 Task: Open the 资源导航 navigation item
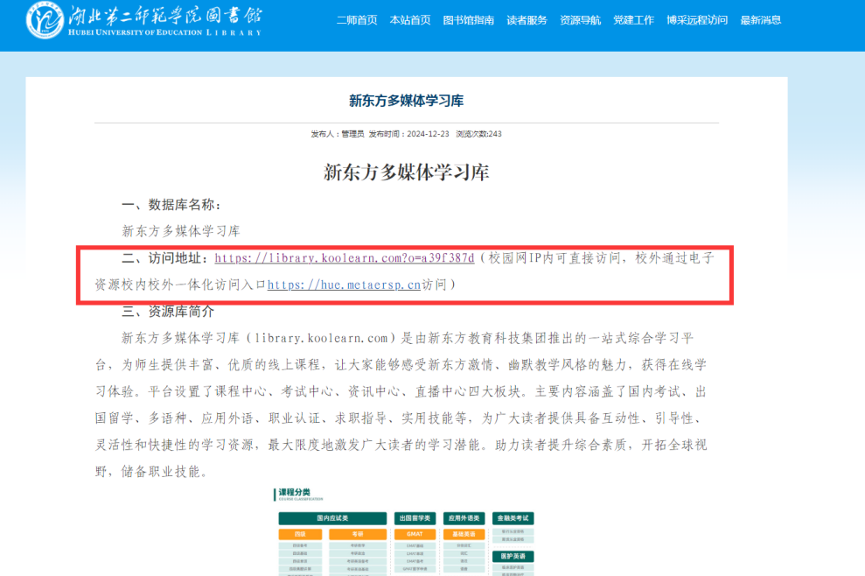point(580,20)
